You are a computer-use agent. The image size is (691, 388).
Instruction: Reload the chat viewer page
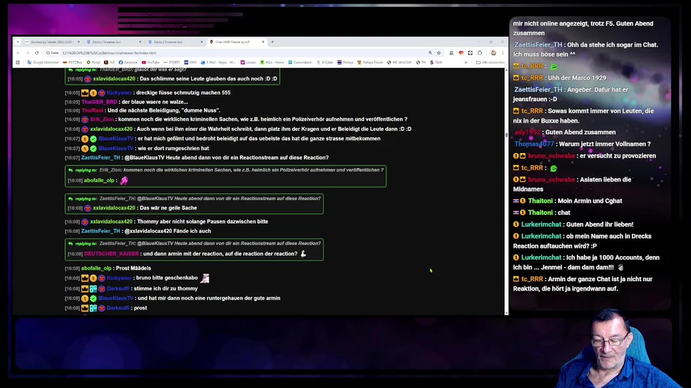click(x=37, y=53)
